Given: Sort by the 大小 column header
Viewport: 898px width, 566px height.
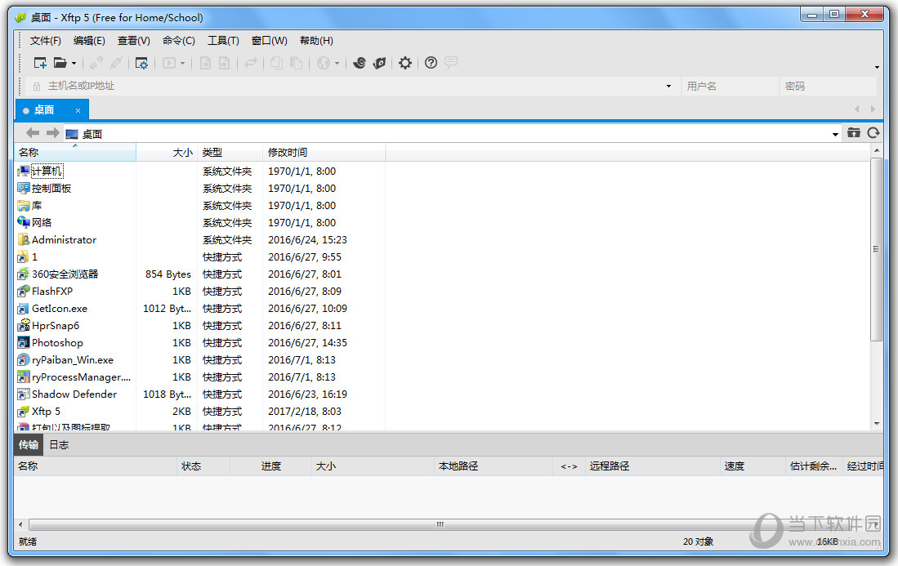Looking at the screenshot, I should (x=167, y=152).
